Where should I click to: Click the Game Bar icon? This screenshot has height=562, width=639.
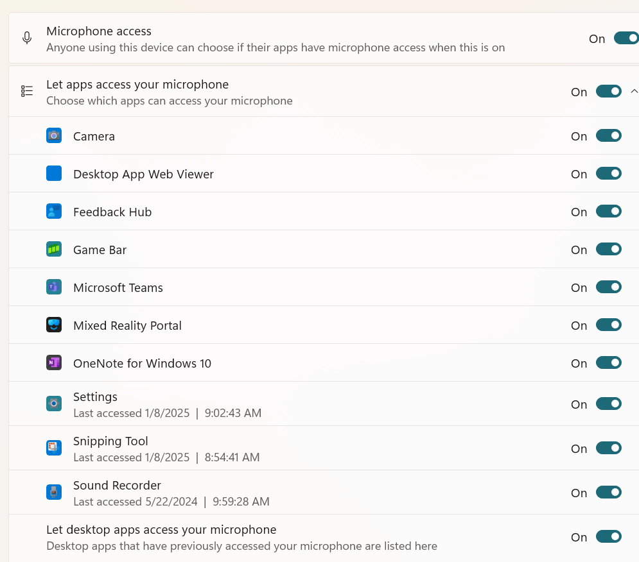[54, 249]
